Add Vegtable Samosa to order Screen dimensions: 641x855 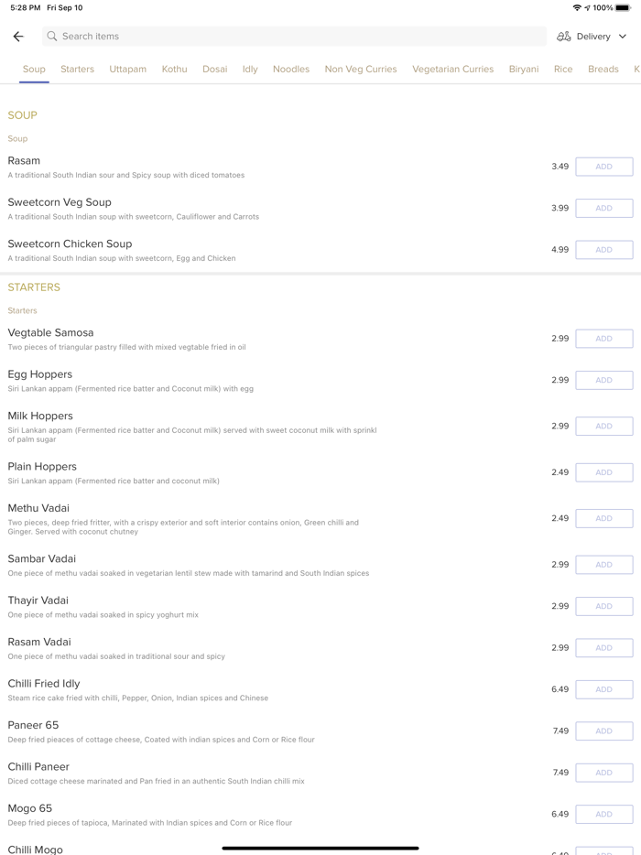tap(603, 339)
